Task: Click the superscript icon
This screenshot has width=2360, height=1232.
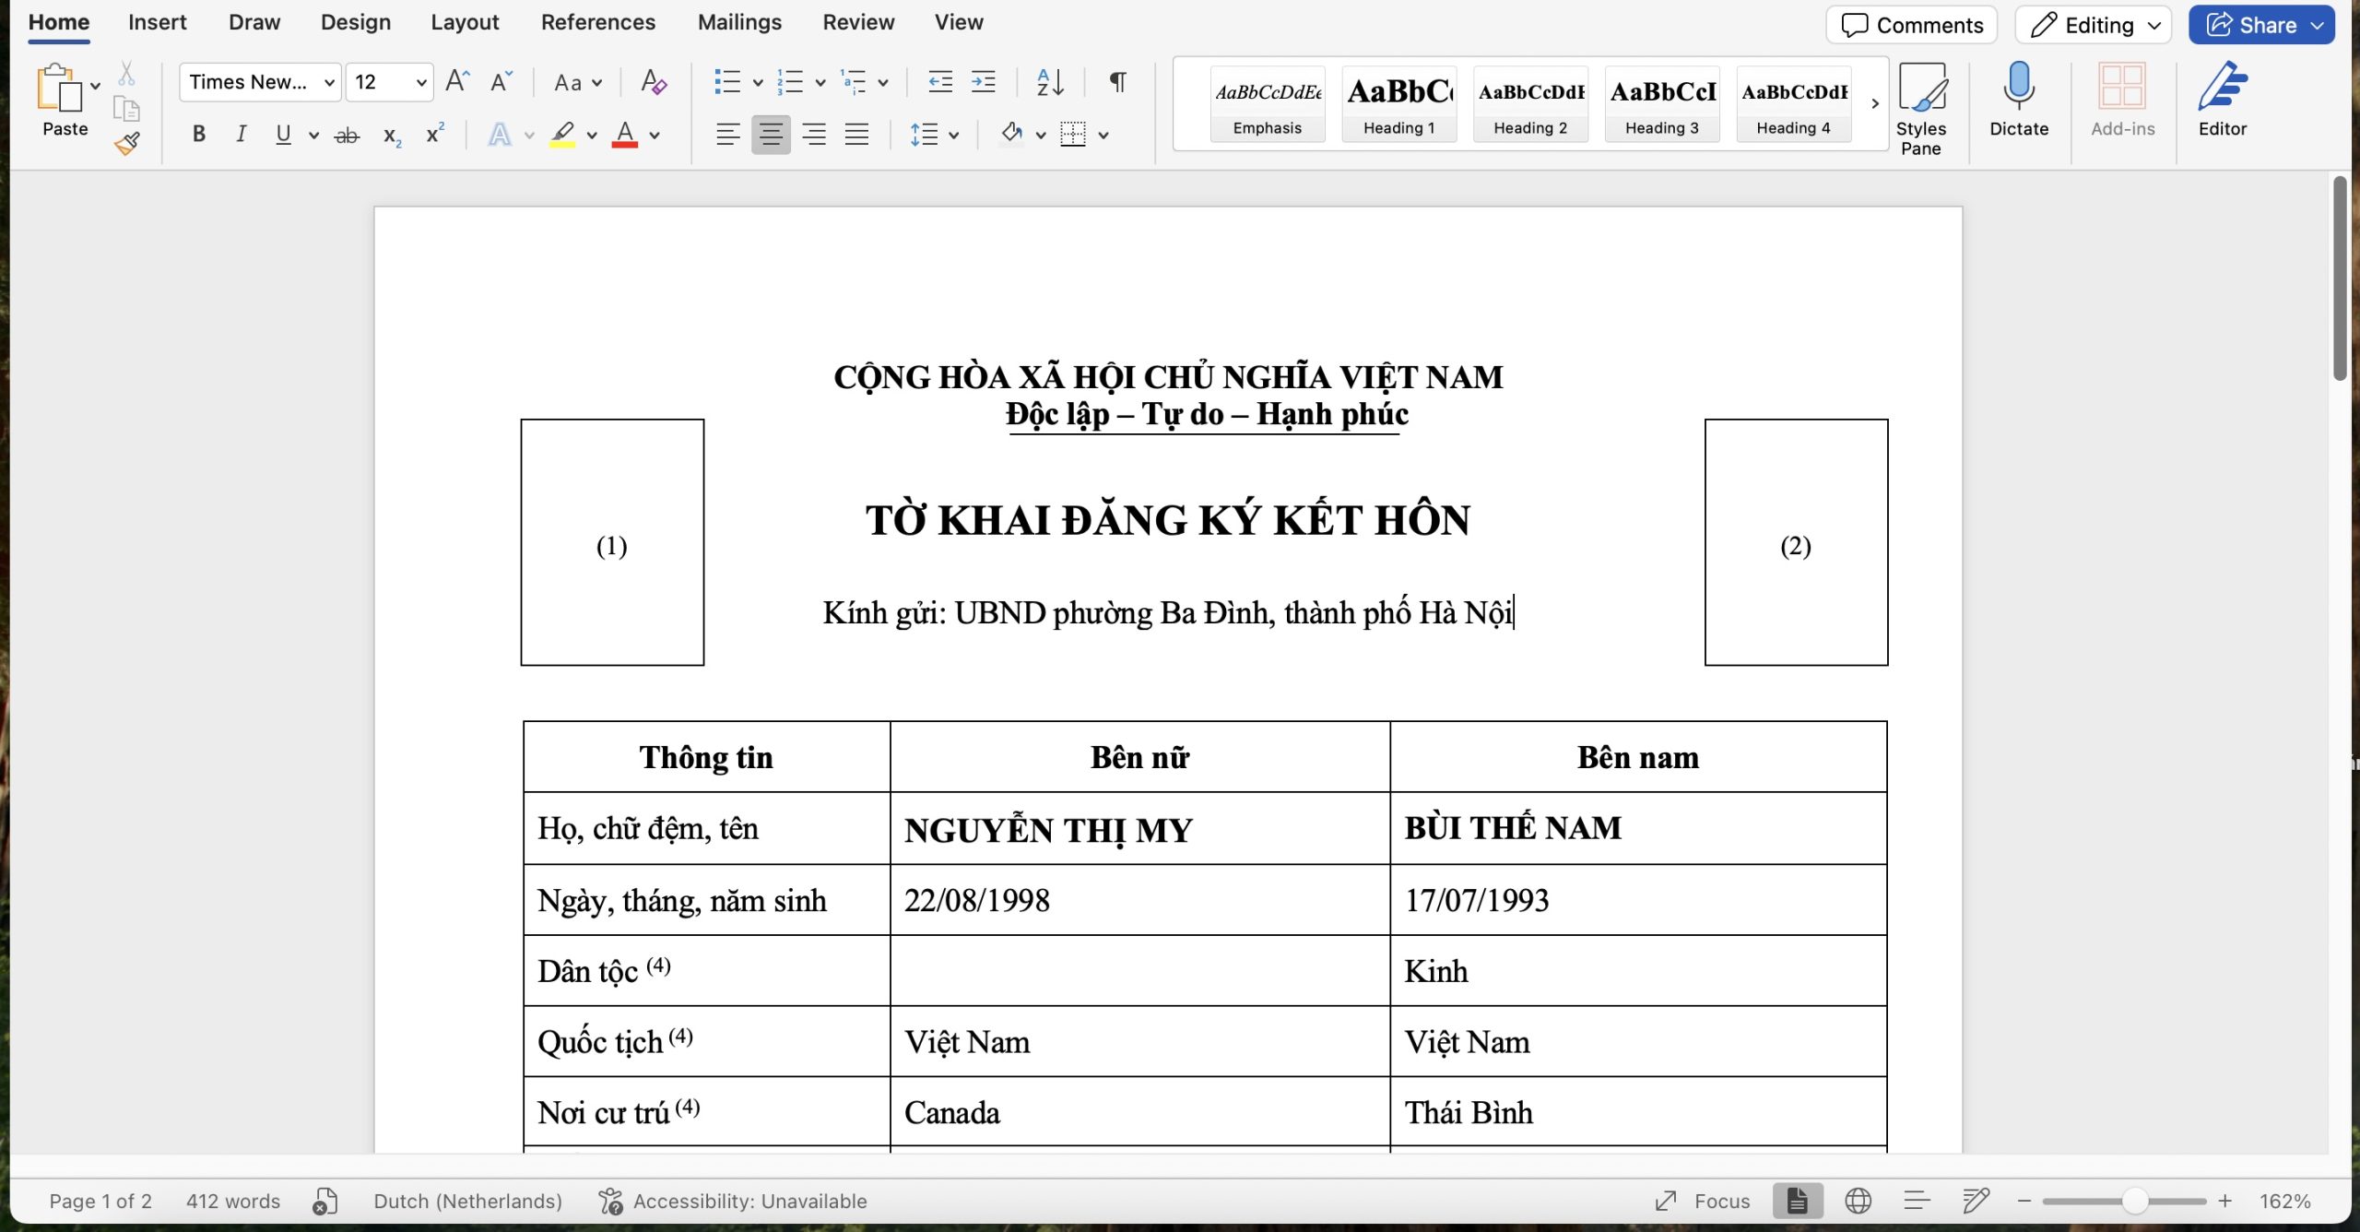Action: click(435, 135)
